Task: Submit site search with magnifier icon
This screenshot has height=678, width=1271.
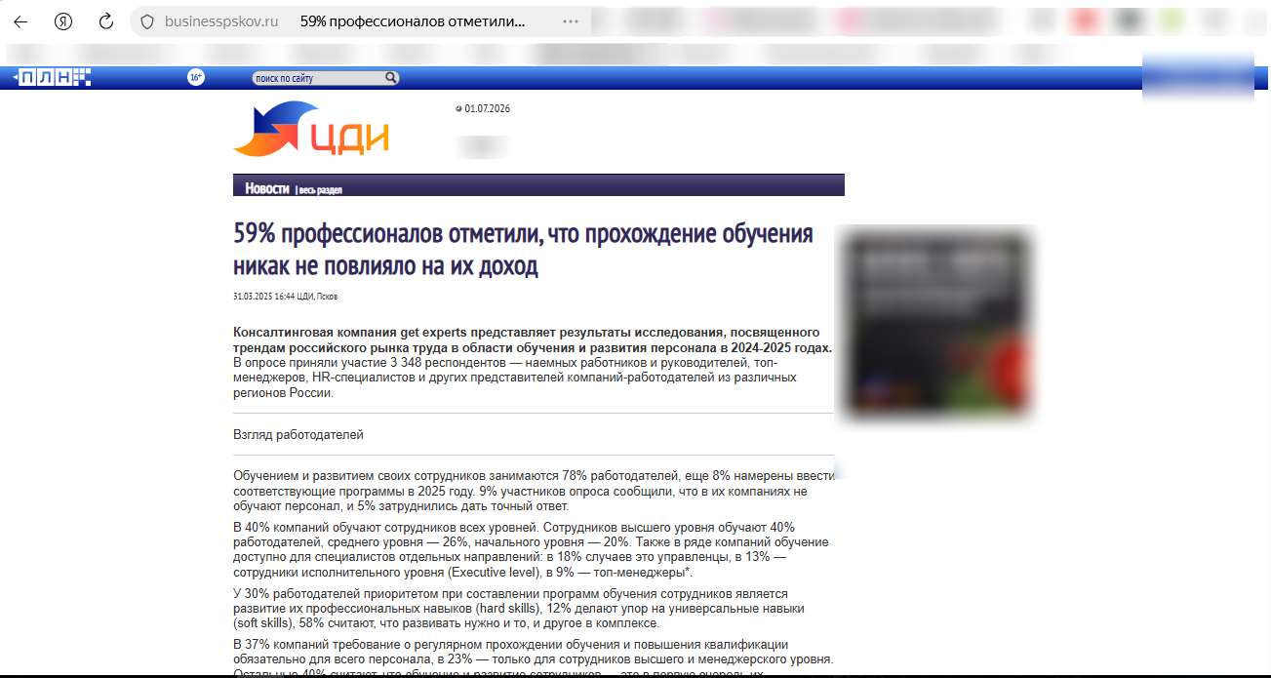Action: (391, 78)
